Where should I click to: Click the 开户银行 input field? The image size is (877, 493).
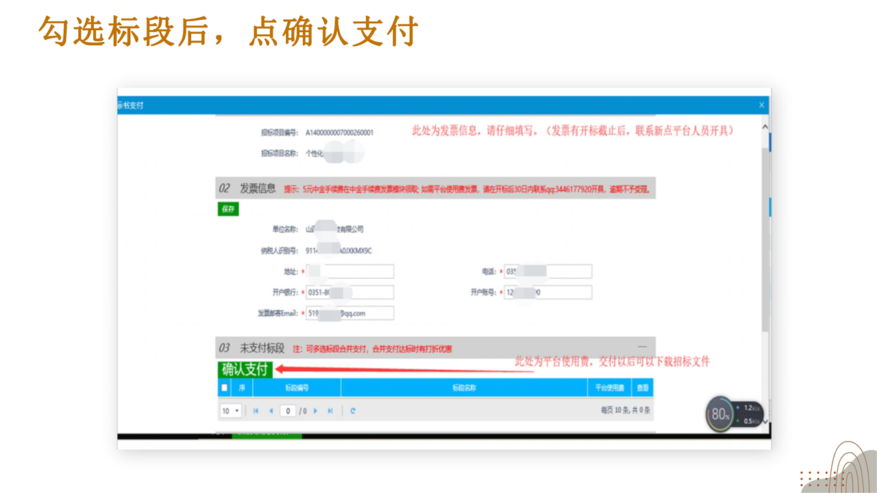click(349, 292)
